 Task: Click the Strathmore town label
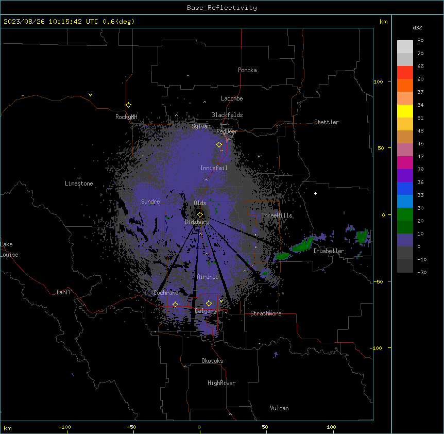[x=266, y=313]
